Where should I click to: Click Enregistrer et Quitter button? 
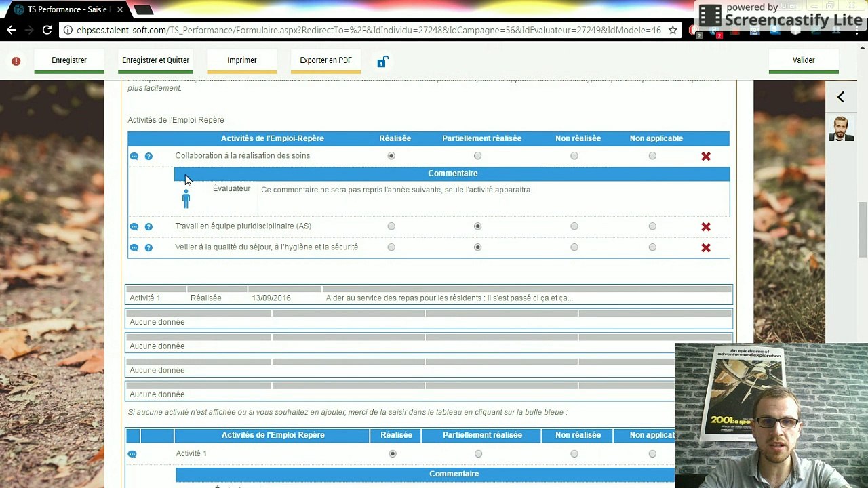(155, 61)
